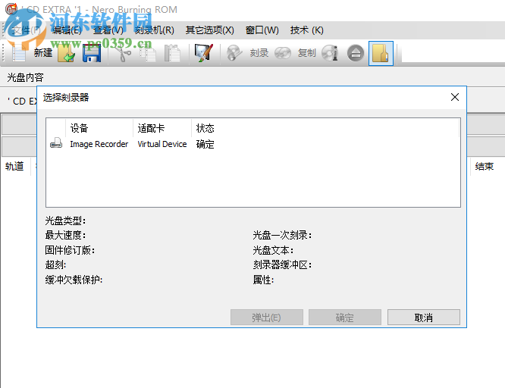Image resolution: width=505 pixels, height=388 pixels.
Task: Click the 光盘一次刻录 label
Action: (x=282, y=236)
